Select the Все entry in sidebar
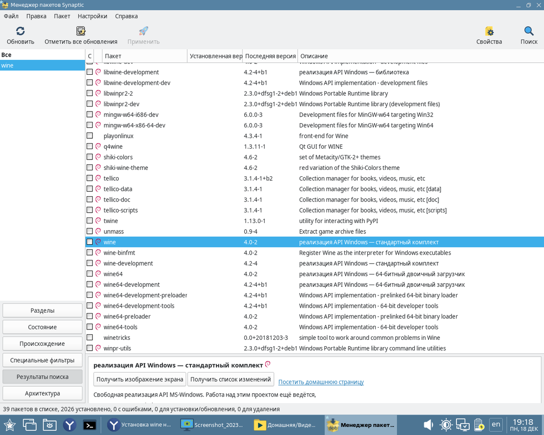The width and height of the screenshot is (544, 435). click(x=43, y=55)
